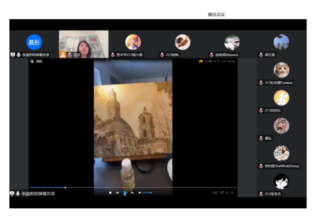This screenshot has height=218, width=317.
Task: Click the 晨彤 blue avatar circle
Action: pos(34,42)
